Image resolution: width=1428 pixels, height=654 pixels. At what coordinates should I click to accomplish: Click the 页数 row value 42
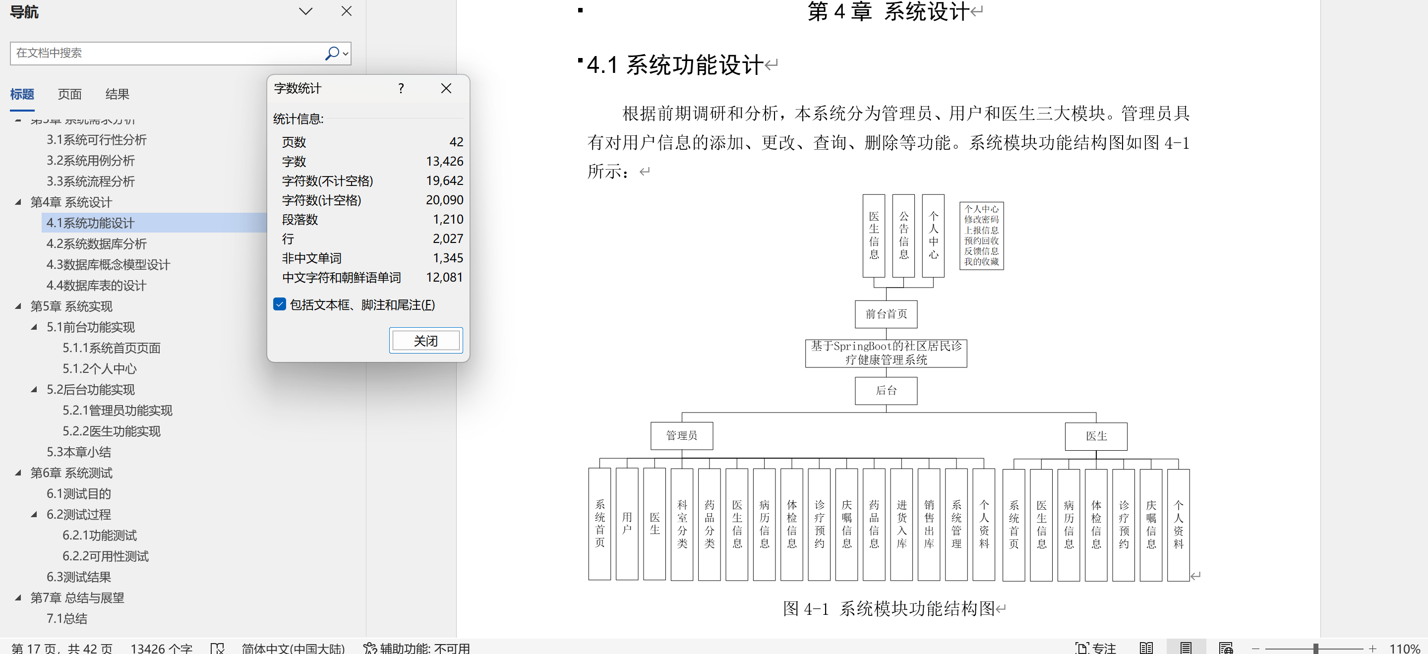click(x=456, y=142)
